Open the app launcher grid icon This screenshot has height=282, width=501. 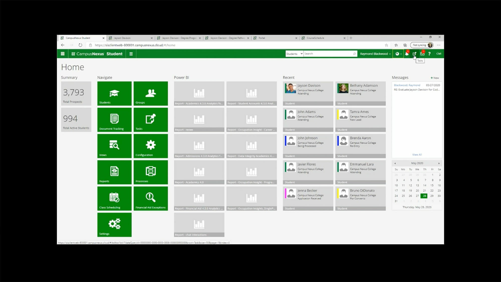pyautogui.click(x=63, y=54)
